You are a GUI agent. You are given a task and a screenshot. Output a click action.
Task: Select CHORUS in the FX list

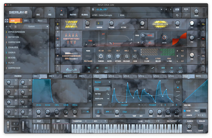pos(12,53)
